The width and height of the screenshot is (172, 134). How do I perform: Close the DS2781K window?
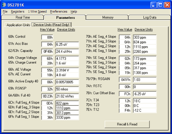[x=167, y=5]
